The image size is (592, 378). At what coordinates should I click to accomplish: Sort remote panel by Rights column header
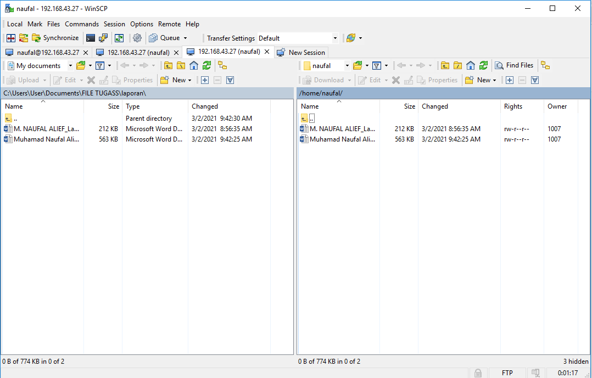(x=522, y=106)
